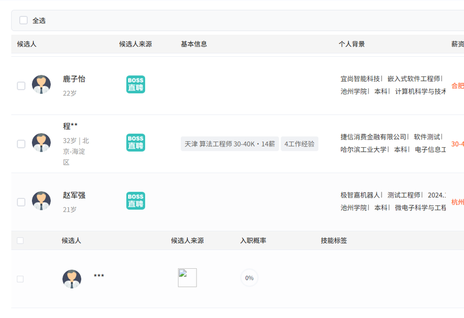
Task: Open candidate name 鹿子怡
Action: tap(74, 79)
